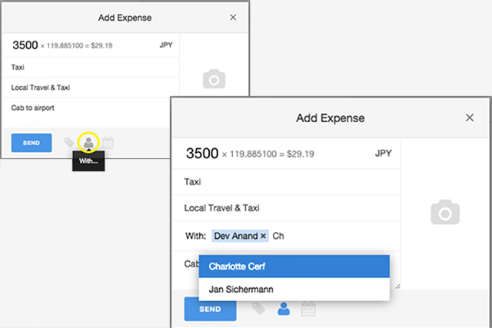The width and height of the screenshot is (492, 328).
Task: Open the JPY currency selector in the back dialog
Action: [x=166, y=45]
